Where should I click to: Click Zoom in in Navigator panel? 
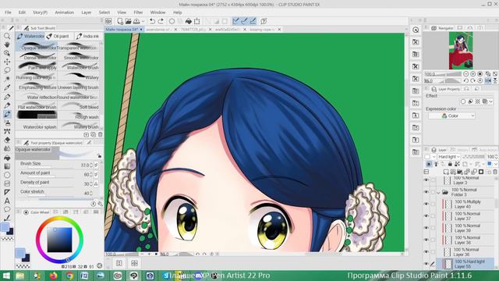tap(473, 74)
